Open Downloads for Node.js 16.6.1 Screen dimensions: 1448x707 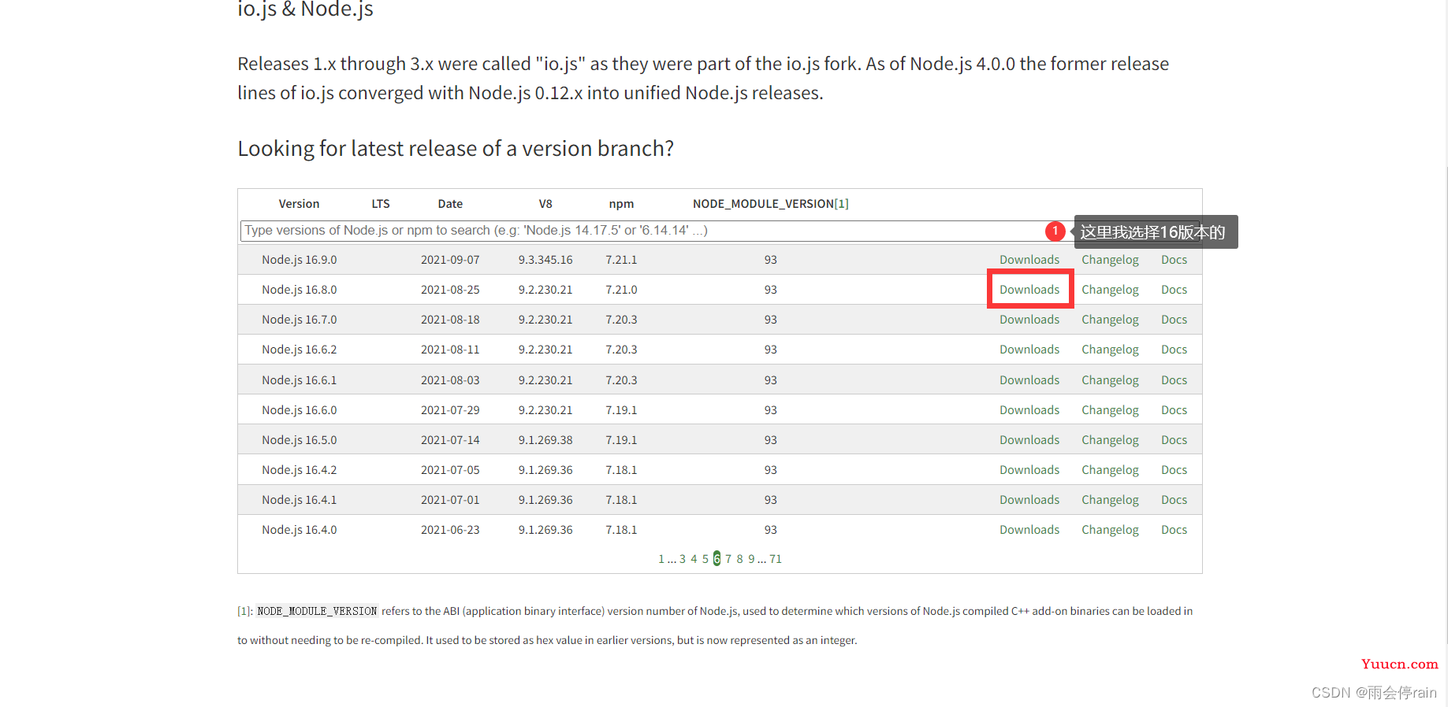pyautogui.click(x=1029, y=380)
